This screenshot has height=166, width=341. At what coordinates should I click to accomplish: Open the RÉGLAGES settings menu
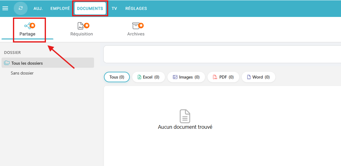pyautogui.click(x=136, y=9)
